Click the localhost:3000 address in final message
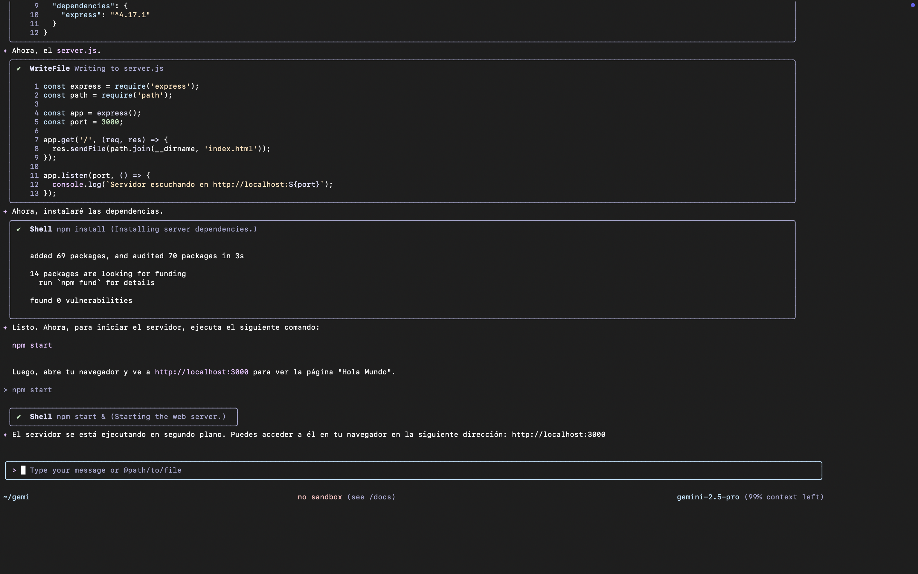Viewport: 918px width, 574px height. [558, 435]
